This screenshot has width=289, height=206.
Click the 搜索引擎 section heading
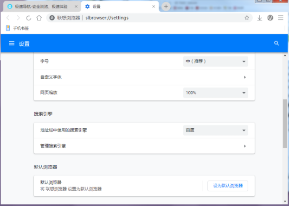pos(43,114)
